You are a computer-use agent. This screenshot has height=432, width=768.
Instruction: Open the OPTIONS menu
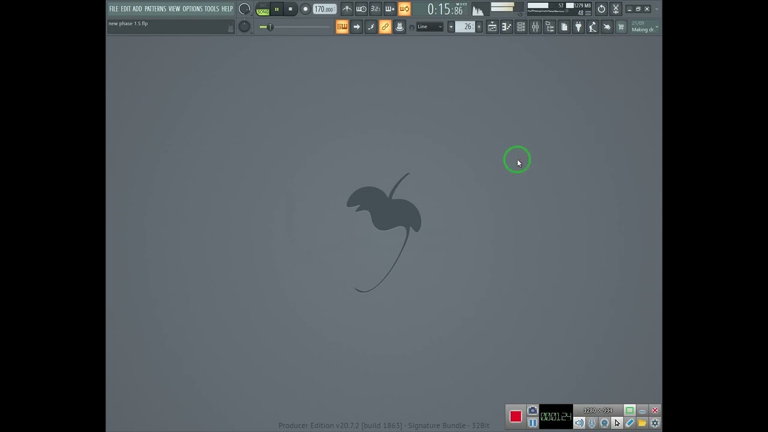point(193,9)
